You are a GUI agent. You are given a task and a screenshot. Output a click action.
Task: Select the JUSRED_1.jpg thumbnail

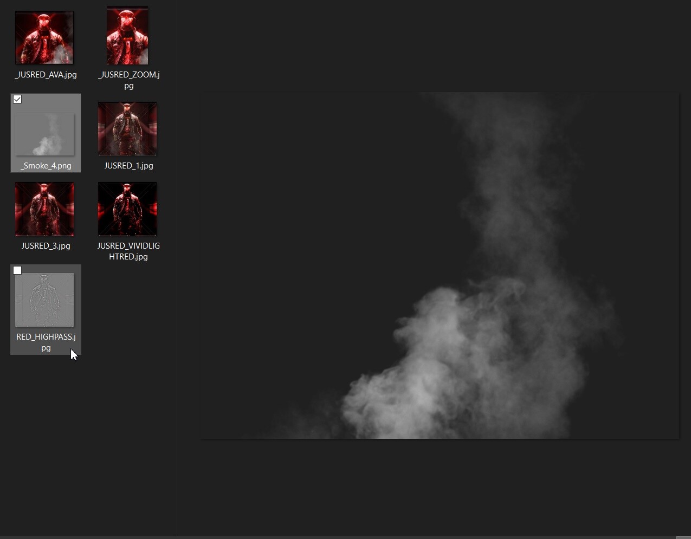coord(127,129)
